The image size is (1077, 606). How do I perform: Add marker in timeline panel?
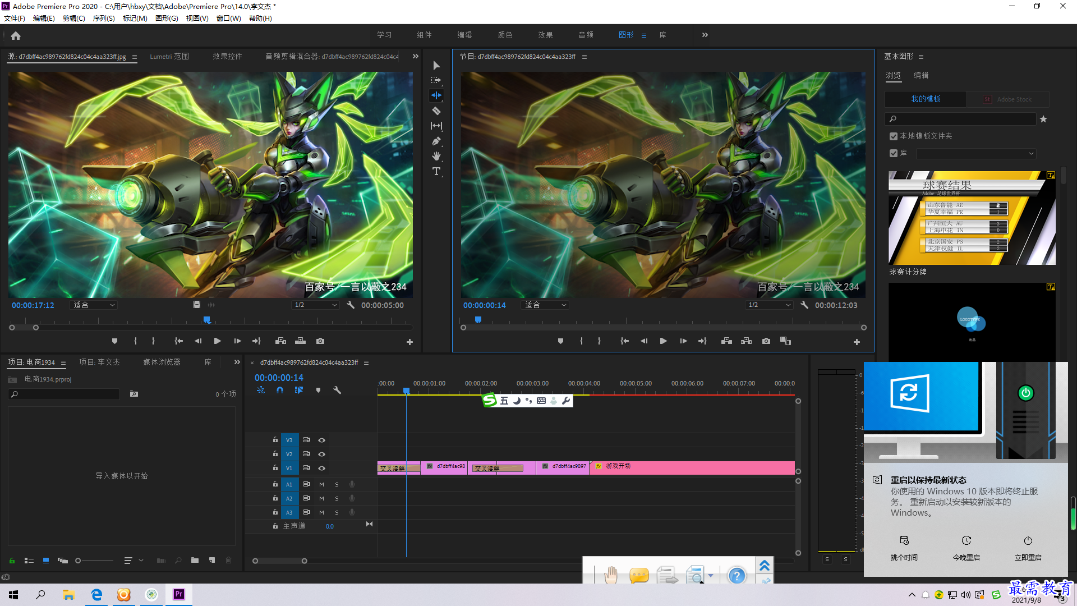pyautogui.click(x=318, y=390)
